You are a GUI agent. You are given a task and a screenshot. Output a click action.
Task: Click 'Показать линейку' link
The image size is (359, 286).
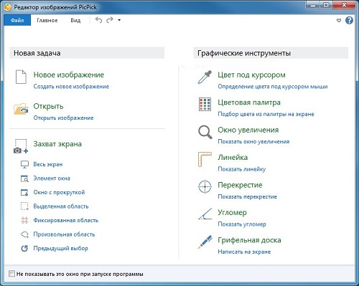pyautogui.click(x=242, y=169)
